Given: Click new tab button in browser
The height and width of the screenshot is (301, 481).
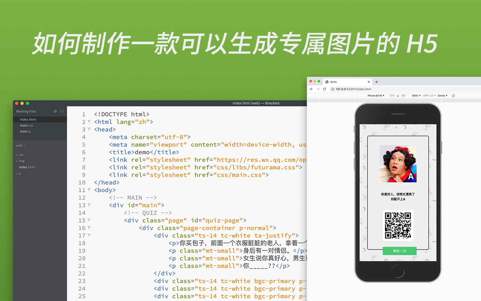Looking at the screenshot, I should pos(377,82).
